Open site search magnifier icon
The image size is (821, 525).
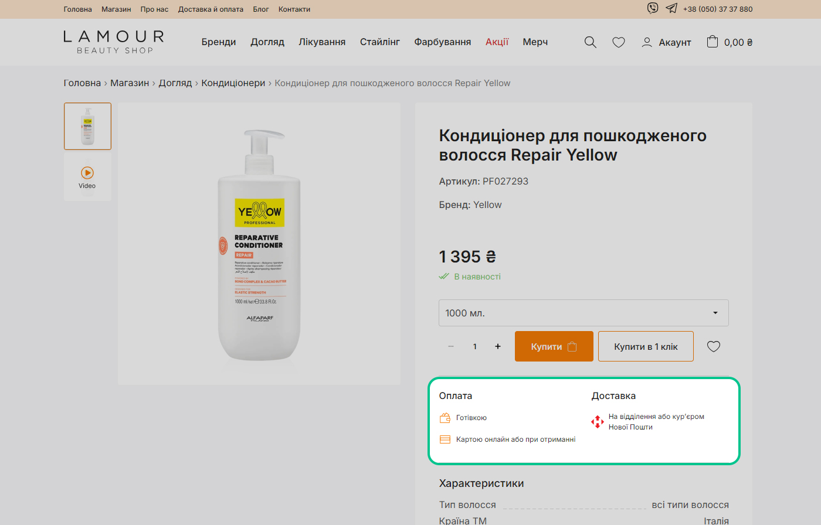(591, 42)
